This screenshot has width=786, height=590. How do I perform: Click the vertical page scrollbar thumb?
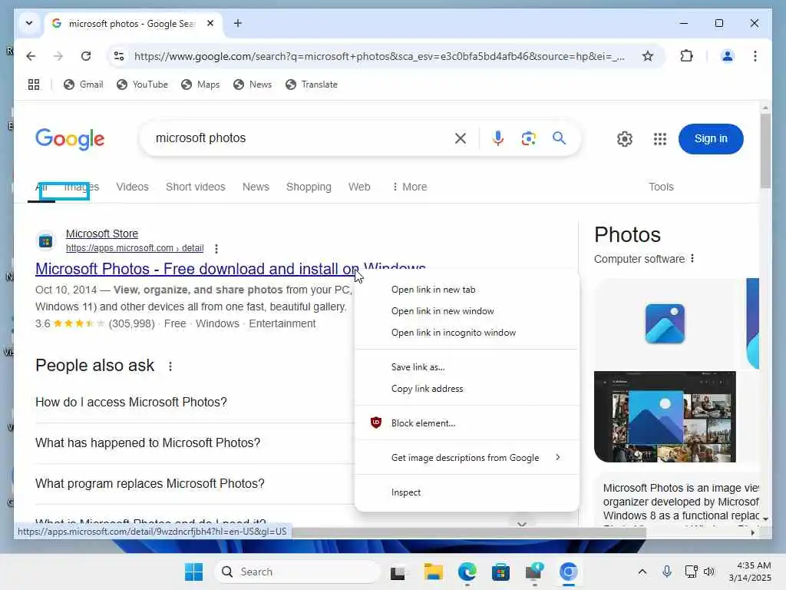click(765, 151)
